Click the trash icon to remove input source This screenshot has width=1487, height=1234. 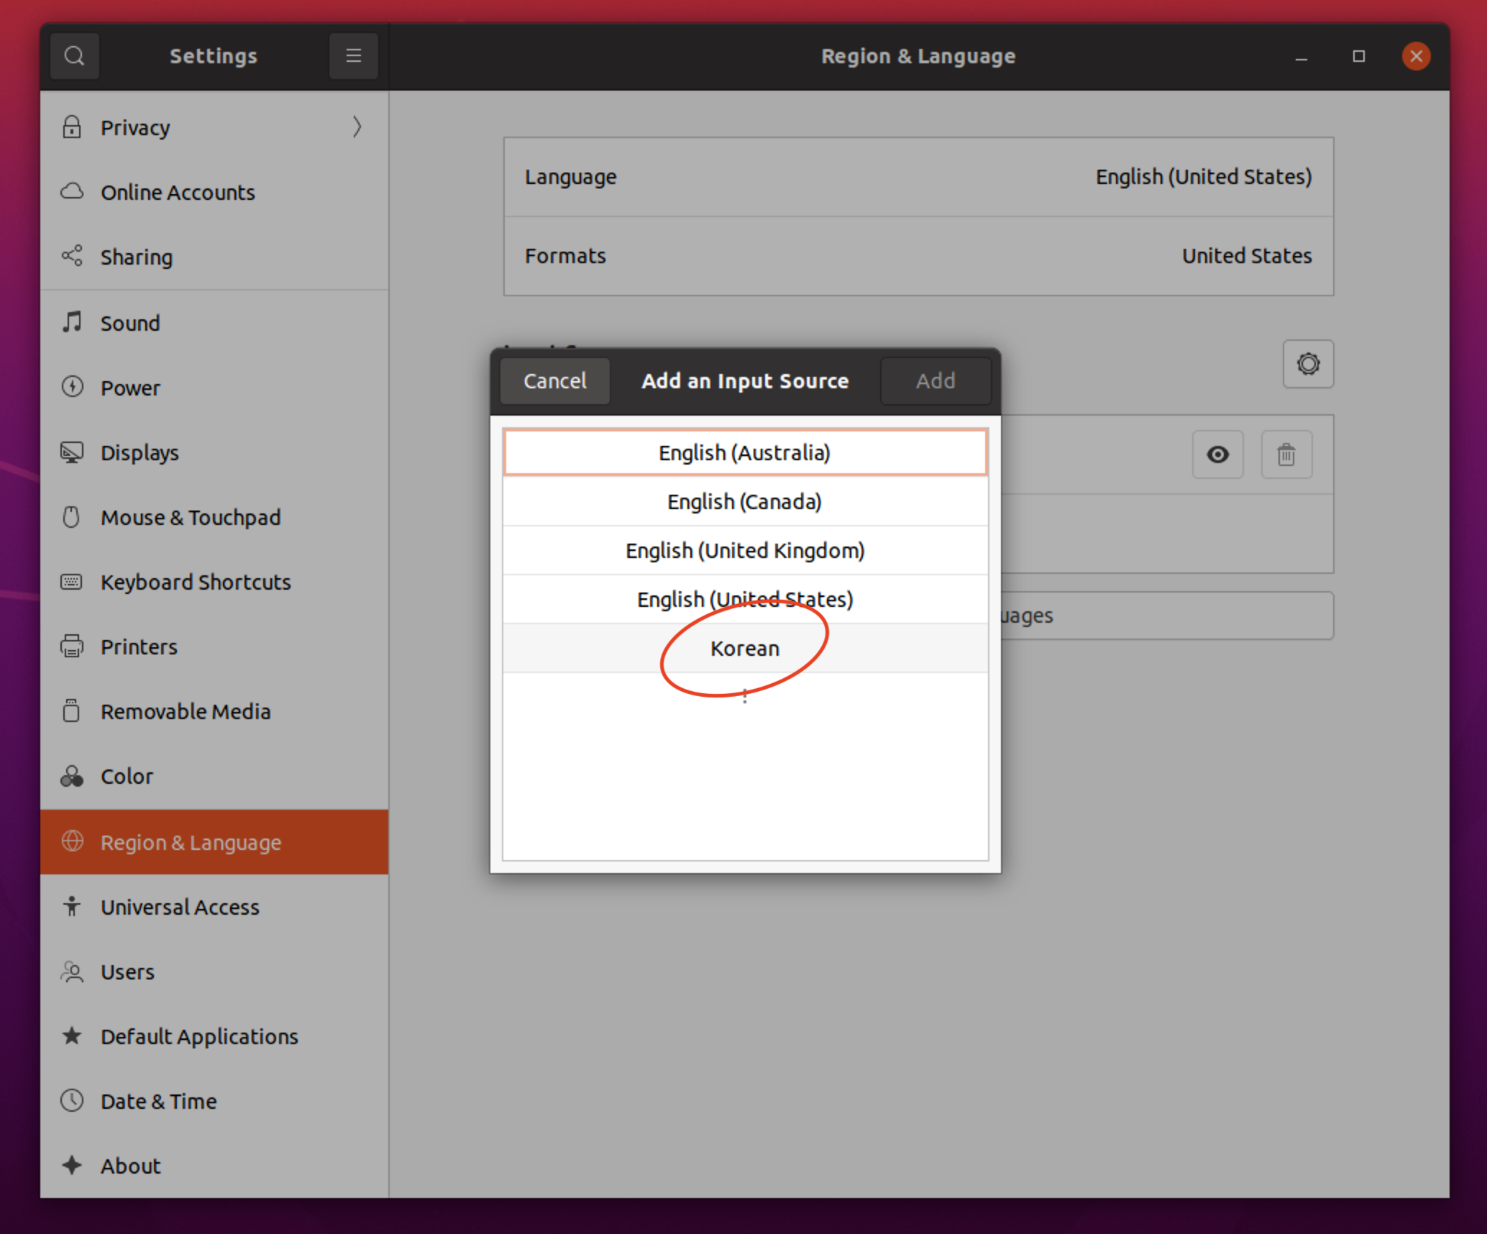(x=1286, y=454)
